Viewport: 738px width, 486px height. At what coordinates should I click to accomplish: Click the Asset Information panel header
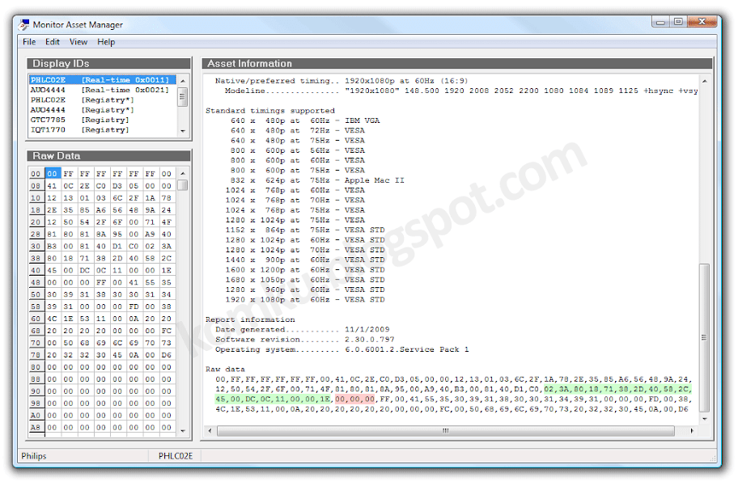click(x=457, y=63)
